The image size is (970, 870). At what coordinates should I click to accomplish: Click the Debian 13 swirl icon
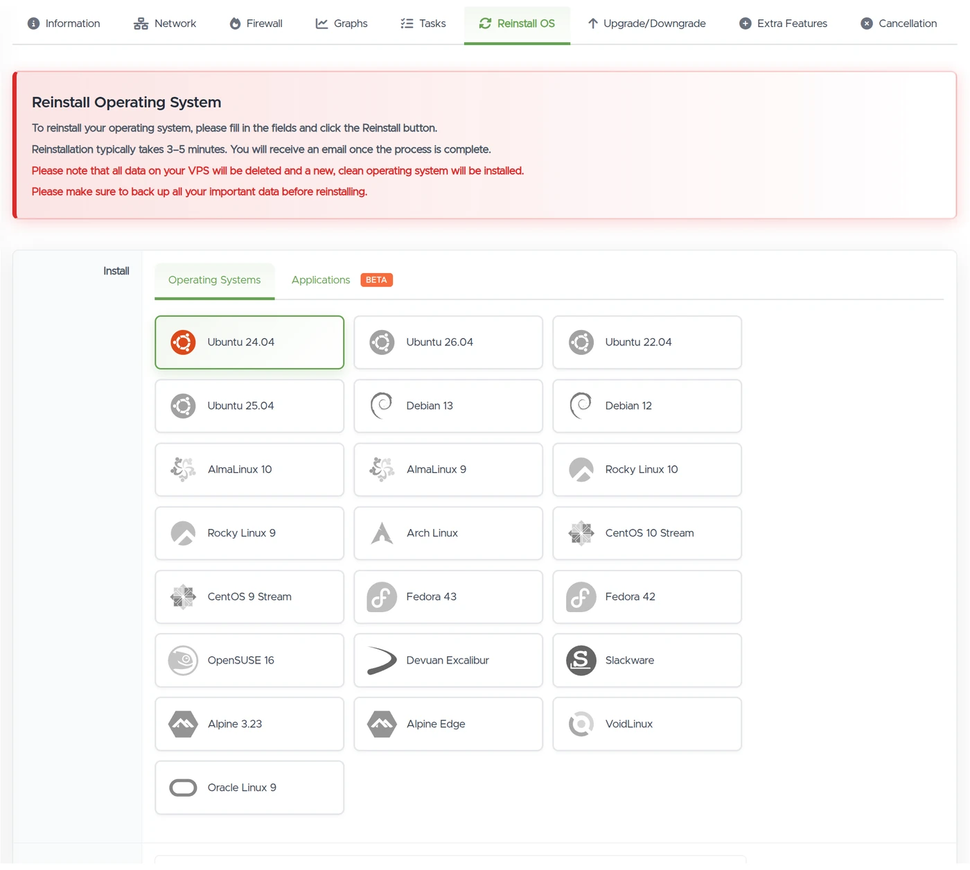click(x=382, y=406)
